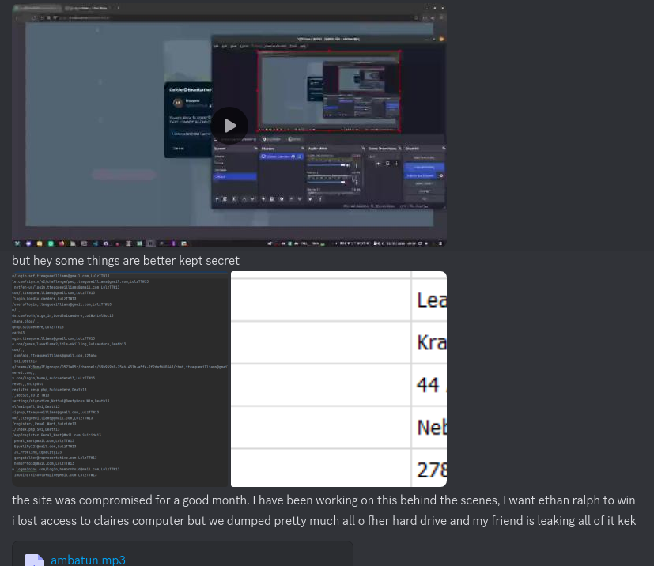Click the plus icon under OBS Scene Transitions
Screen dimensions: 654x566
[x=378, y=164]
